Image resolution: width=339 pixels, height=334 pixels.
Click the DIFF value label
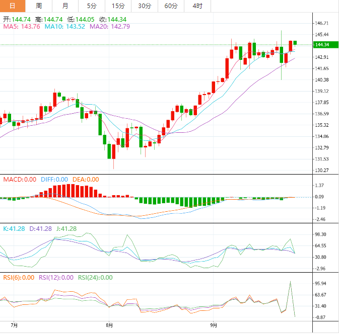(x=54, y=180)
